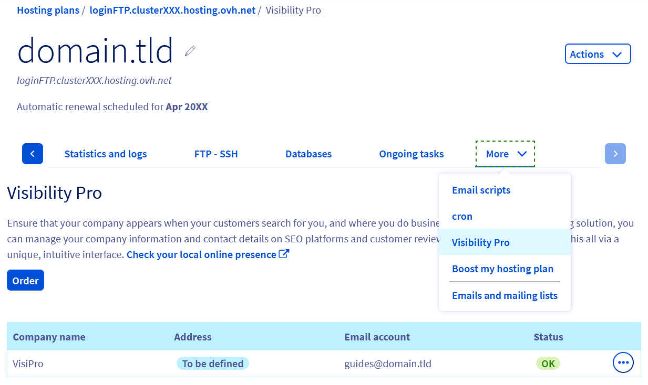Open the More navigation menu
The height and width of the screenshot is (385, 648).
click(497, 154)
